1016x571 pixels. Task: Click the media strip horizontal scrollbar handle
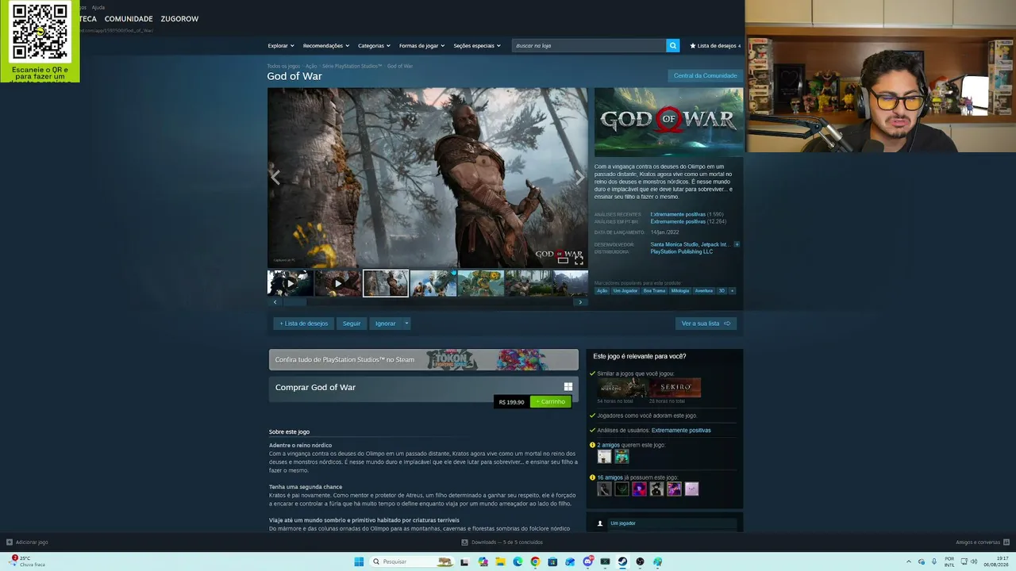click(294, 302)
